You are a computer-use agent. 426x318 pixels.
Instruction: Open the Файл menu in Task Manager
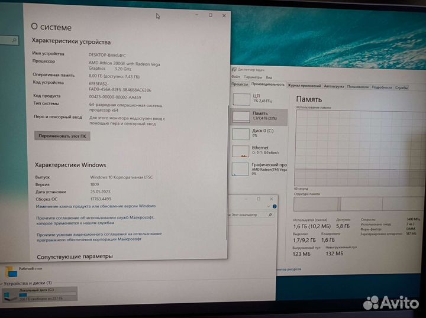[x=235, y=77]
